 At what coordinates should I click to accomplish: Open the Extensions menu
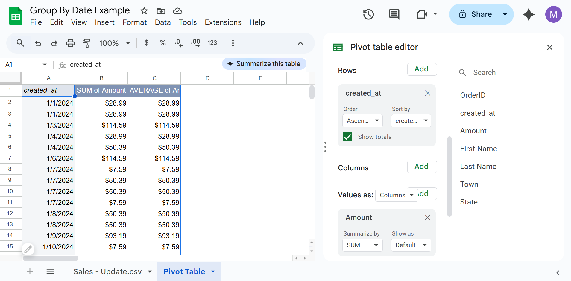point(223,22)
